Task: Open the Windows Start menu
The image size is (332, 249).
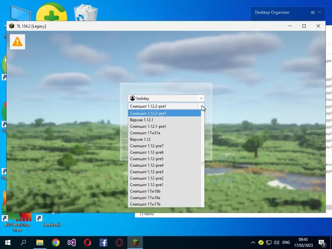Action: pos(8,243)
